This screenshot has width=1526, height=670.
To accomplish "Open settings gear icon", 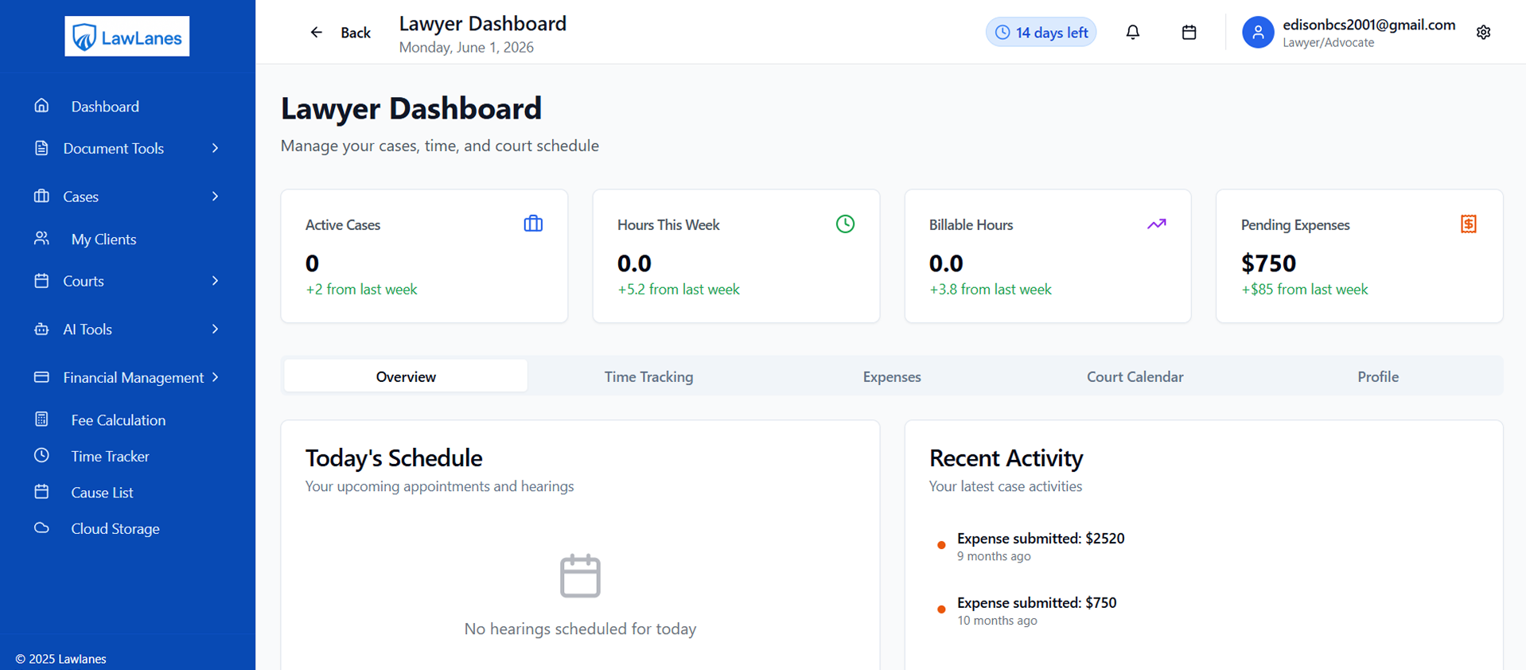I will click(1483, 33).
